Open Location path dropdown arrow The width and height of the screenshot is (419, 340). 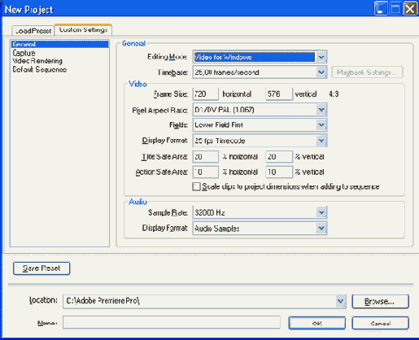(x=341, y=301)
